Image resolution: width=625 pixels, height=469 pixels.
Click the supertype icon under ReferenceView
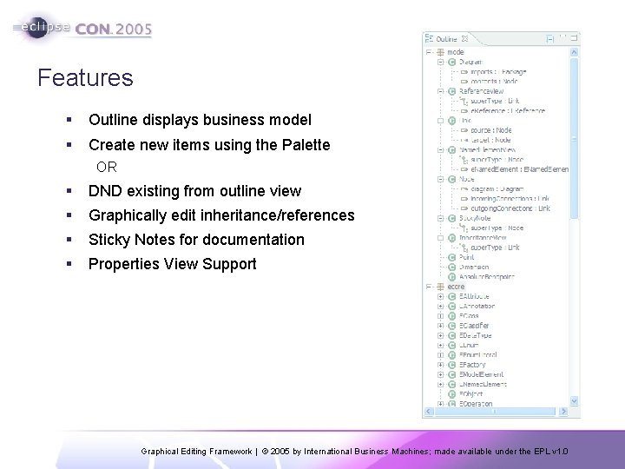point(464,101)
